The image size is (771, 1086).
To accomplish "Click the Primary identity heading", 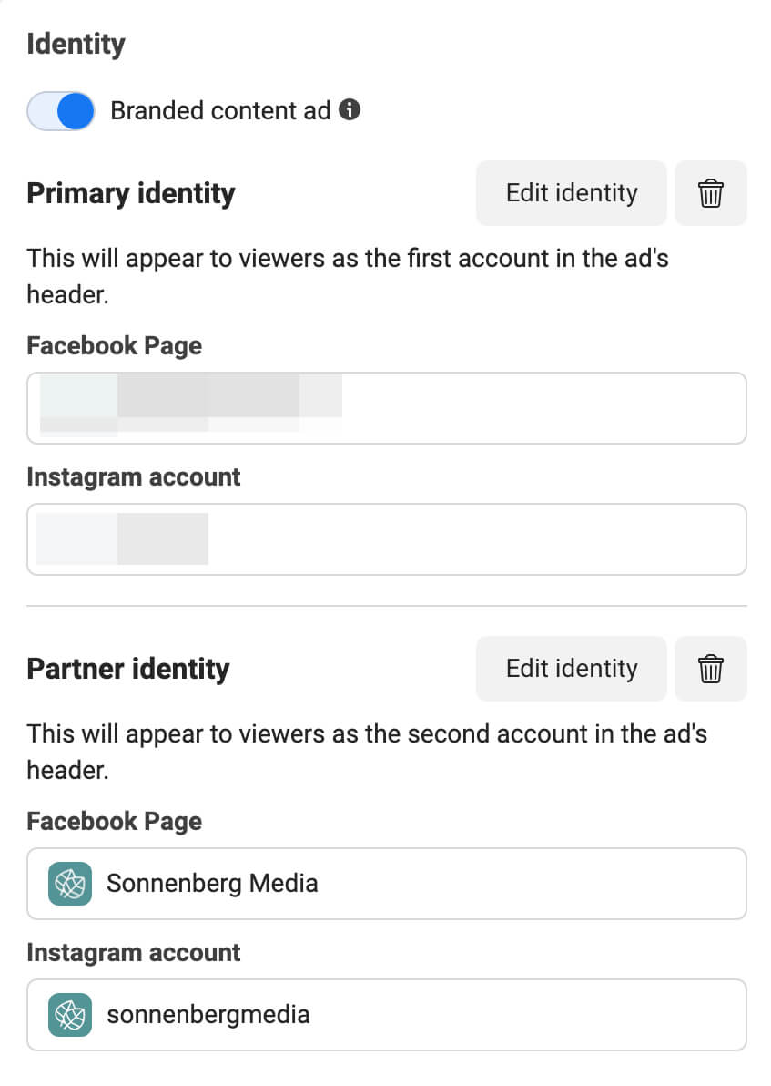I will pos(131,193).
